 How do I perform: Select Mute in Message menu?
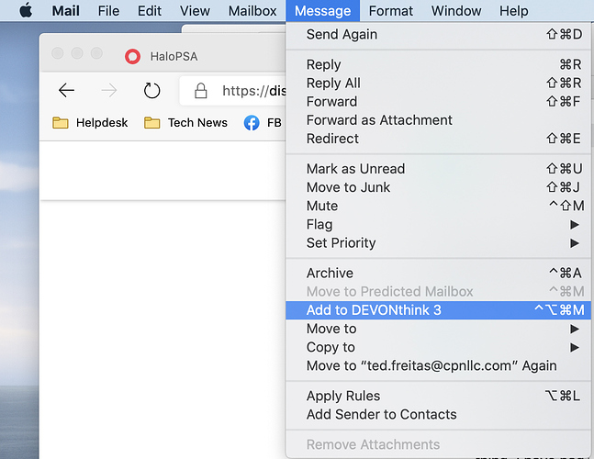click(438, 206)
